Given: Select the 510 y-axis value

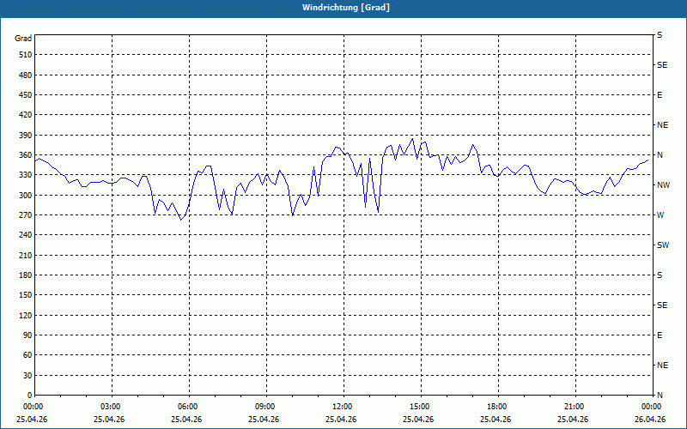Looking at the screenshot, I should pyautogui.click(x=26, y=55).
